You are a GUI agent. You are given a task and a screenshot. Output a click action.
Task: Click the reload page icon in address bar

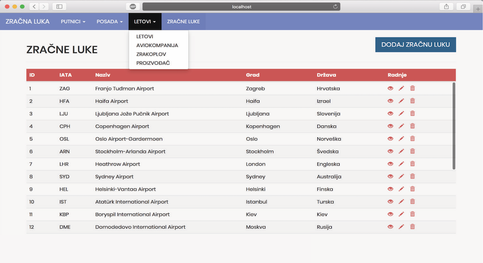click(x=335, y=7)
